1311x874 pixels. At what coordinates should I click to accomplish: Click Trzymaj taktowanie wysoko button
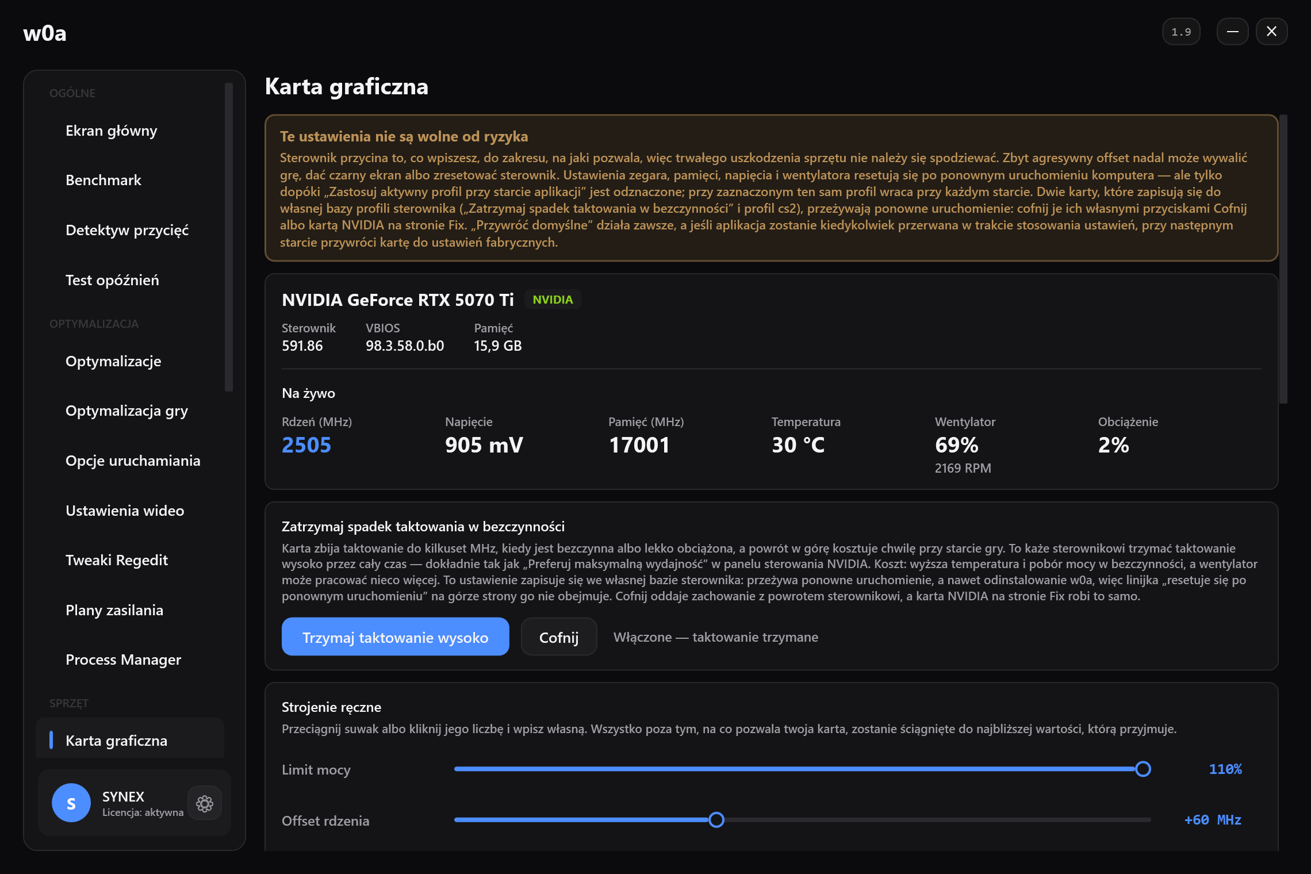(x=395, y=637)
